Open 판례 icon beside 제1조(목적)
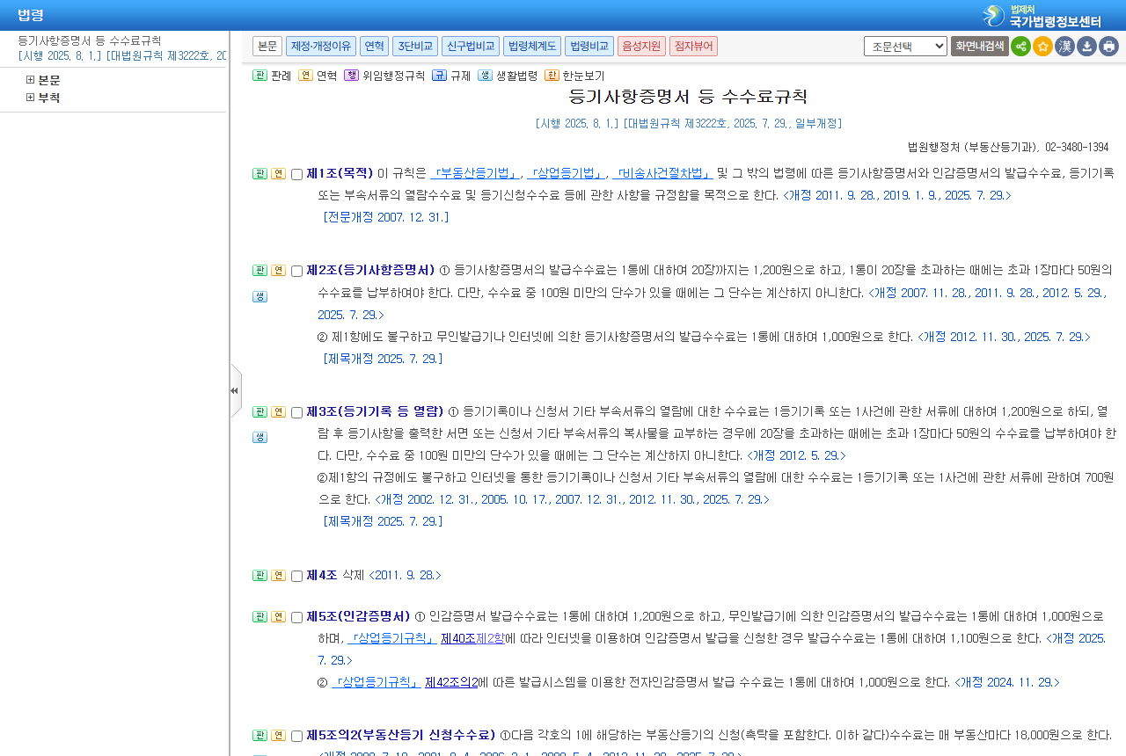 point(260,173)
